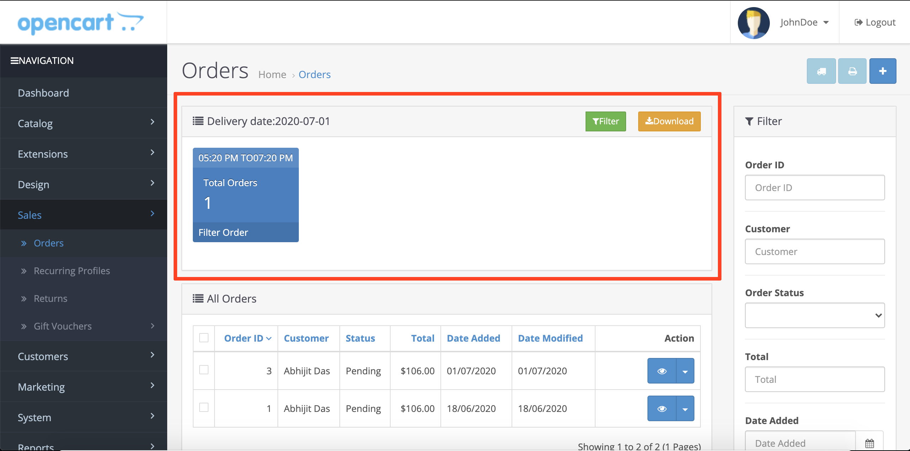Check the box for order 1
Screen dimensions: 910x451
pos(204,407)
